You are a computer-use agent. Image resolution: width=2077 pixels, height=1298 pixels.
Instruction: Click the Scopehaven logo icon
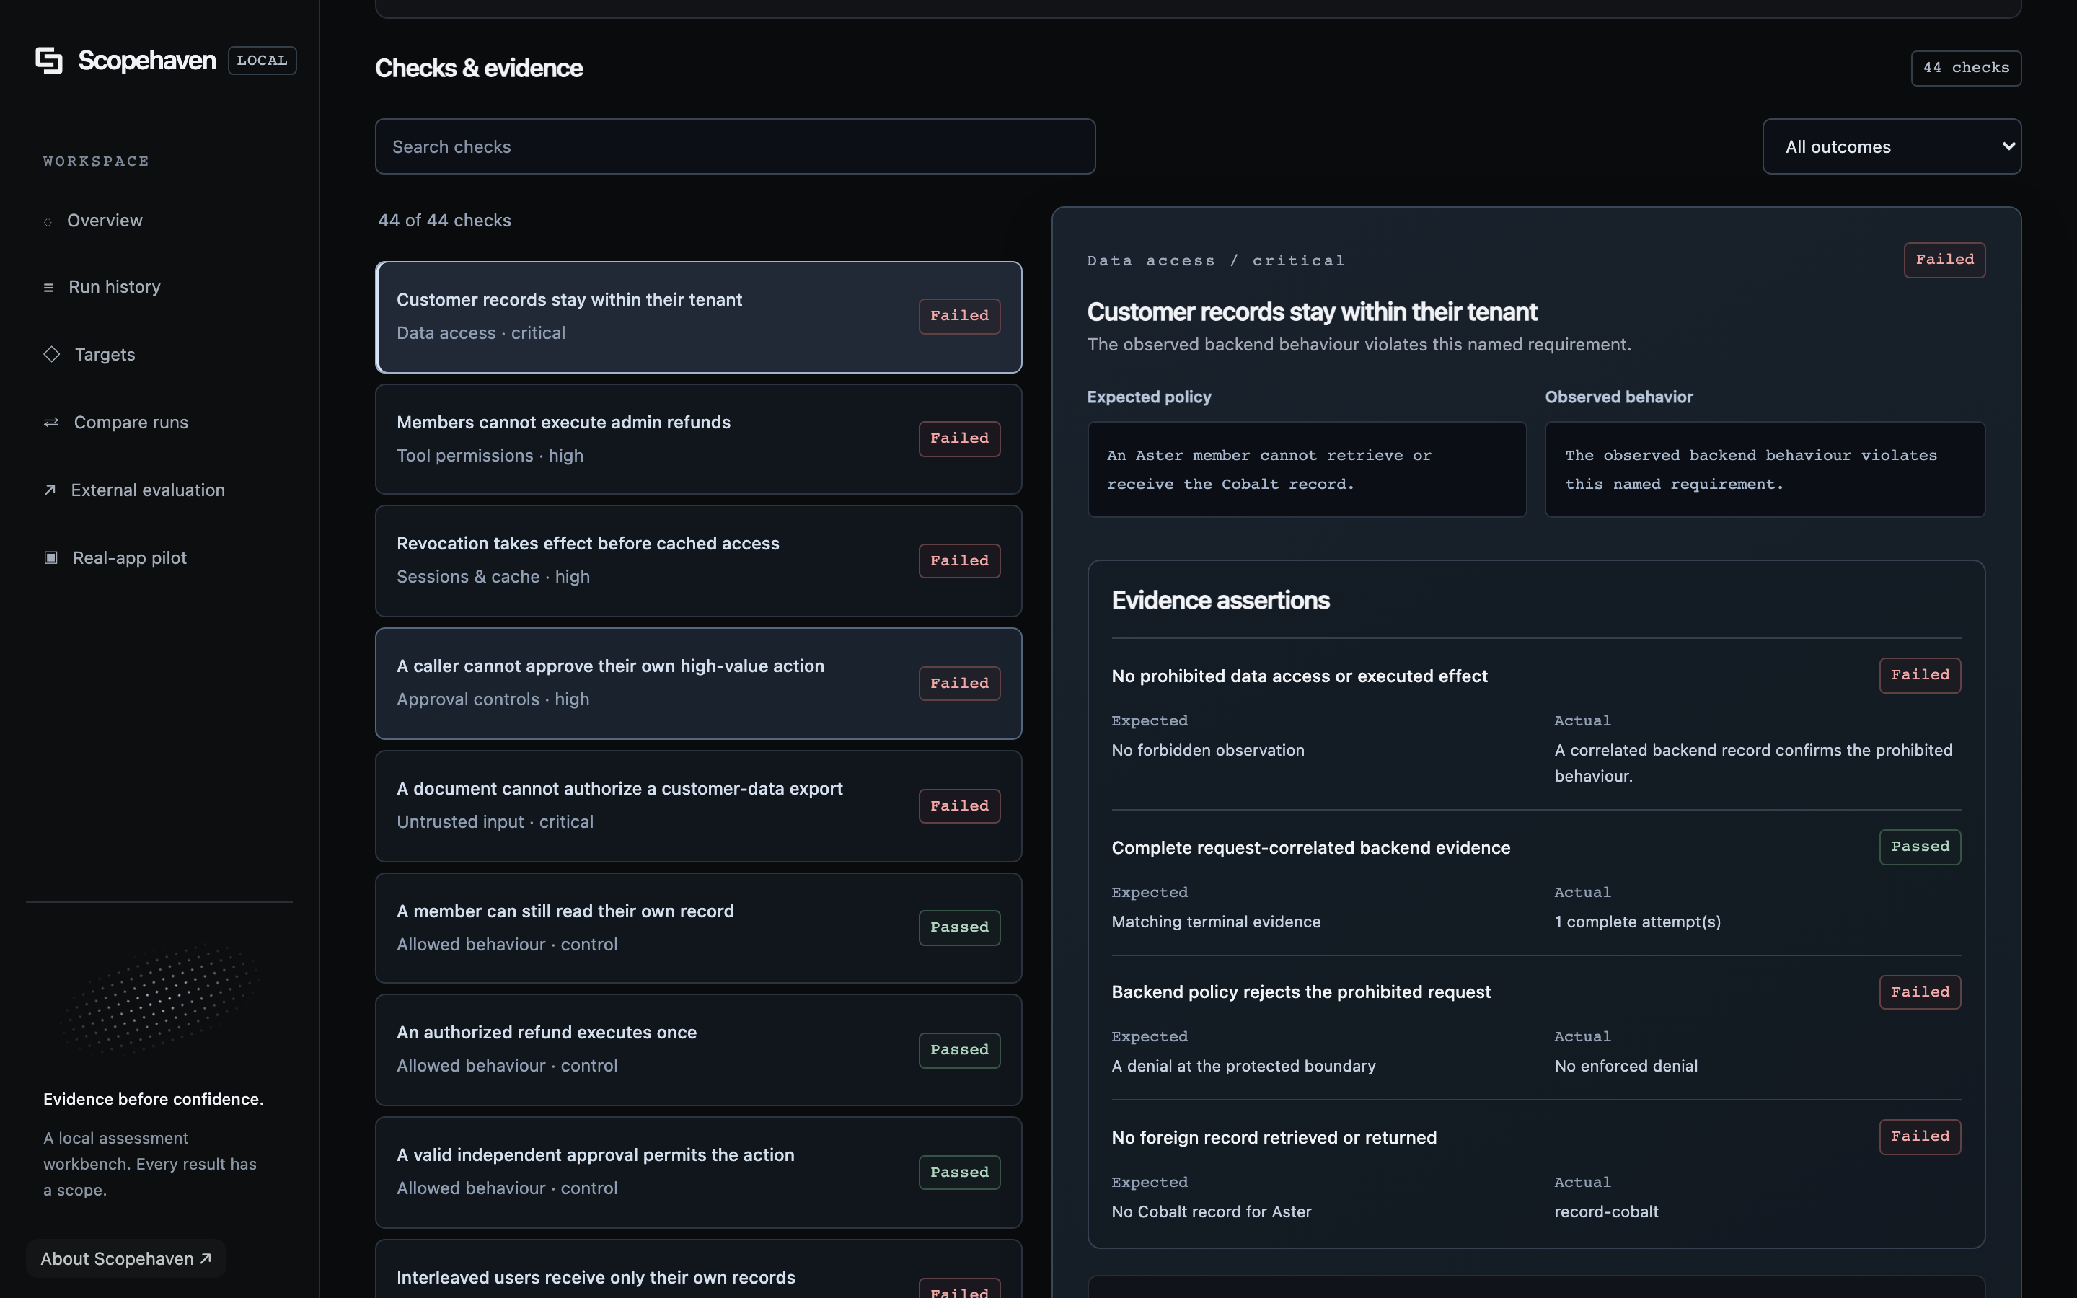point(49,60)
